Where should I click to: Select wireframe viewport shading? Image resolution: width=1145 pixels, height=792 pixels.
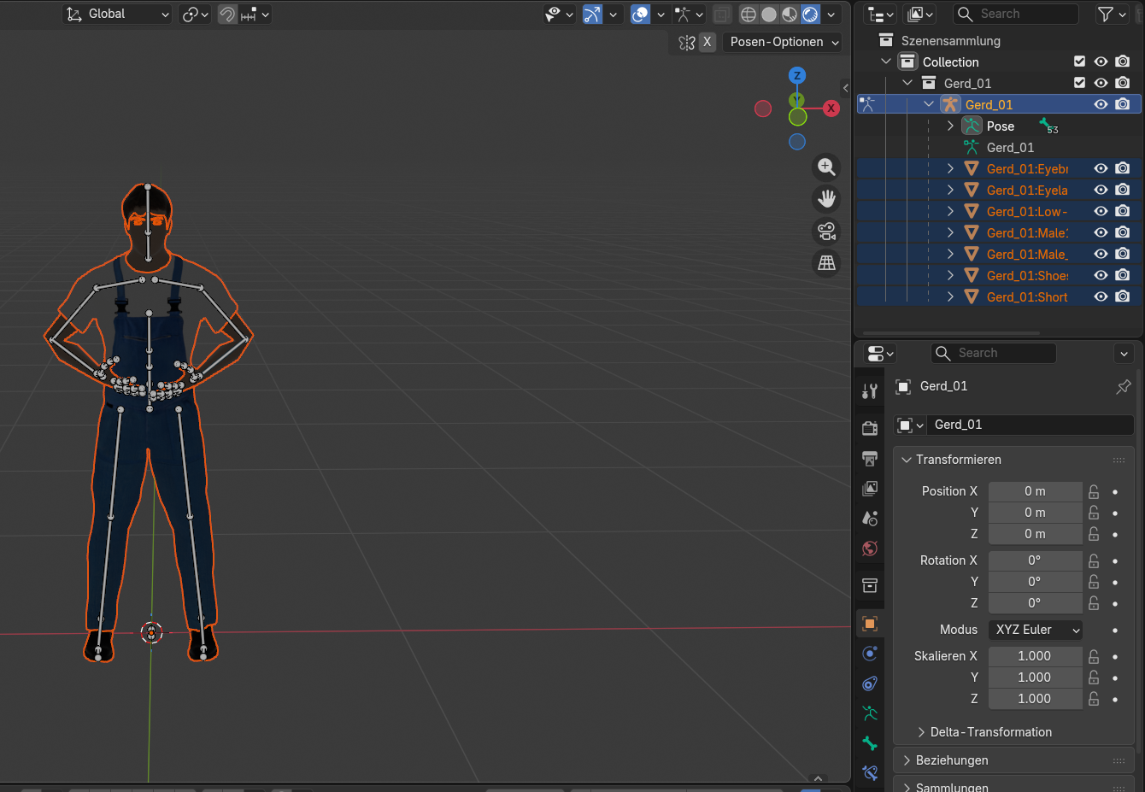coord(749,15)
